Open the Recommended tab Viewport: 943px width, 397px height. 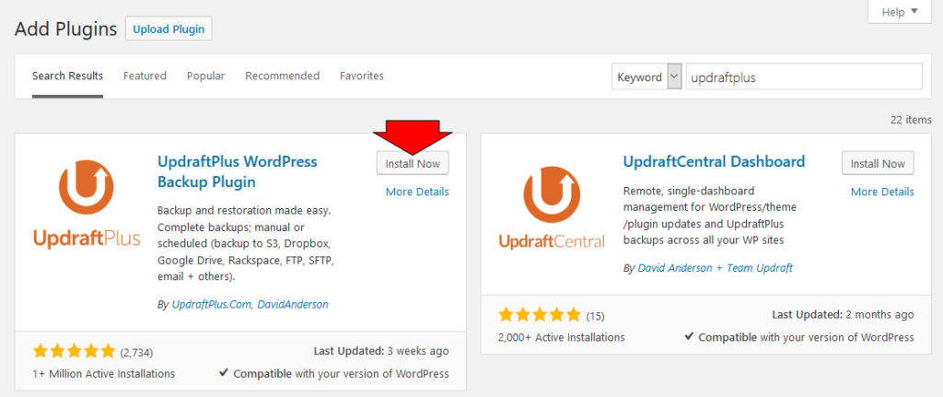coord(282,76)
